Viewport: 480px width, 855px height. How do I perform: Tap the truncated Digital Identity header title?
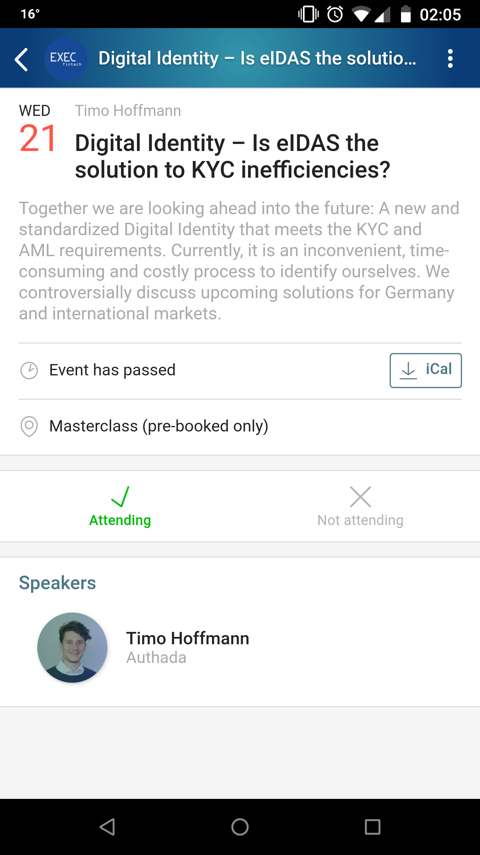[x=257, y=58]
